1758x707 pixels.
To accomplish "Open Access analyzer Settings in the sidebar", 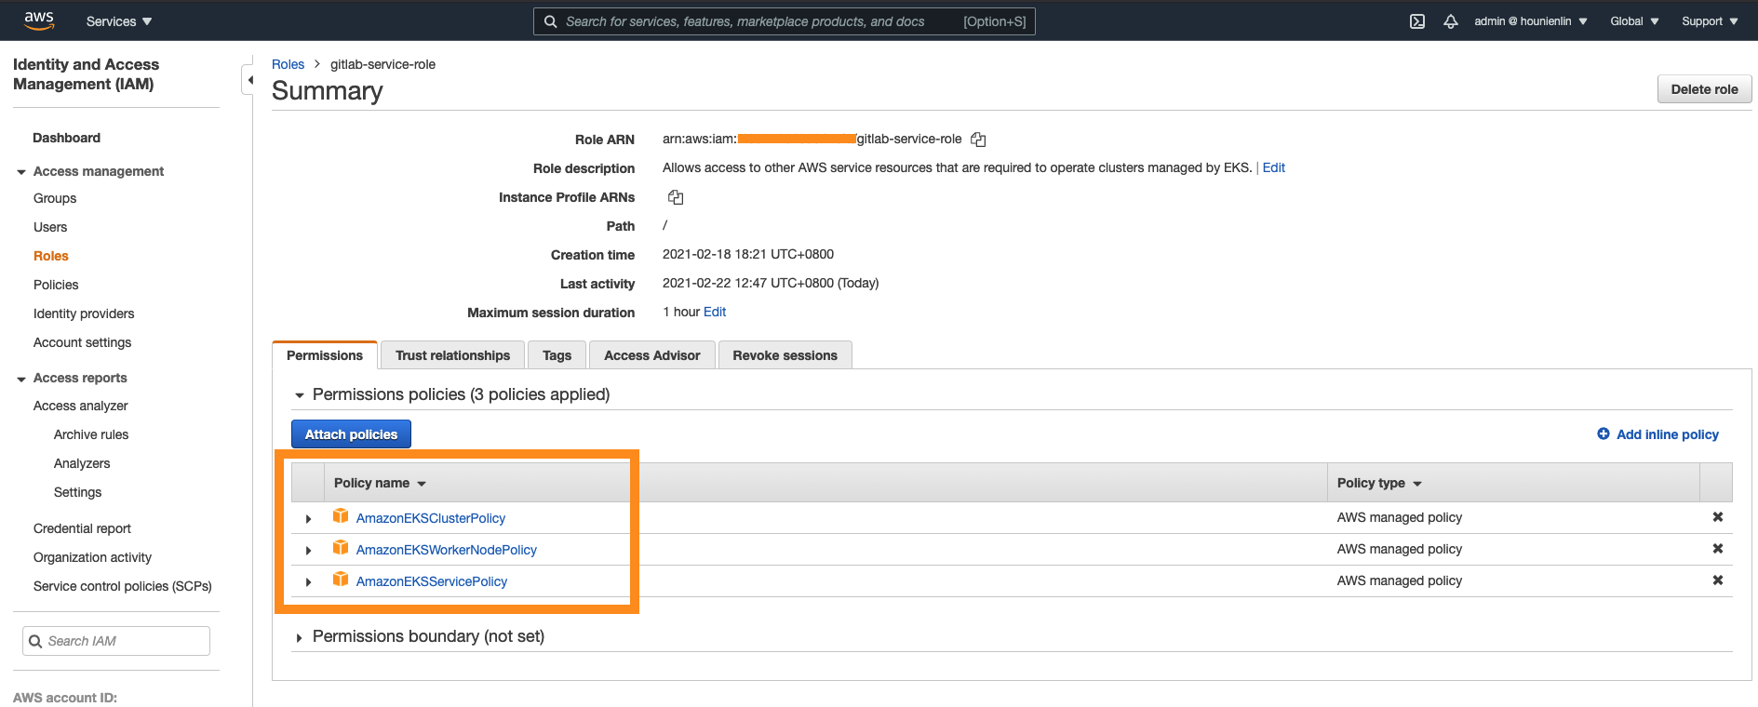I will tap(77, 492).
